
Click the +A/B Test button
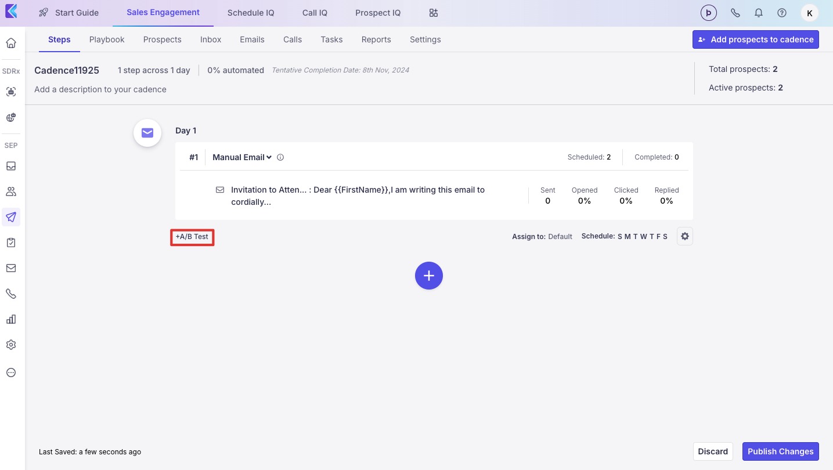[x=192, y=237]
